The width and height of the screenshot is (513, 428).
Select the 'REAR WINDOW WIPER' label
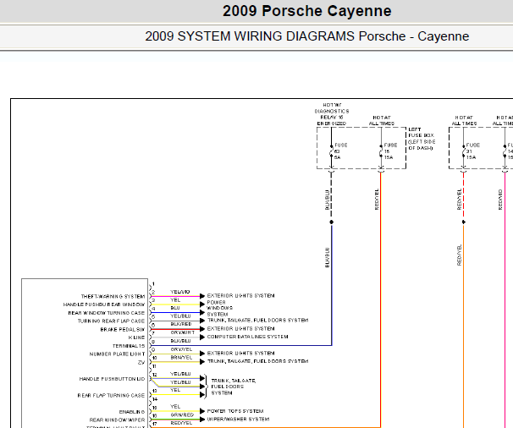[x=117, y=420]
